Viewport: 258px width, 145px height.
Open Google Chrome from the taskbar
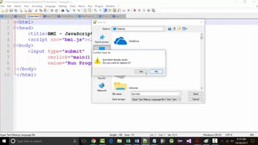pos(94,141)
